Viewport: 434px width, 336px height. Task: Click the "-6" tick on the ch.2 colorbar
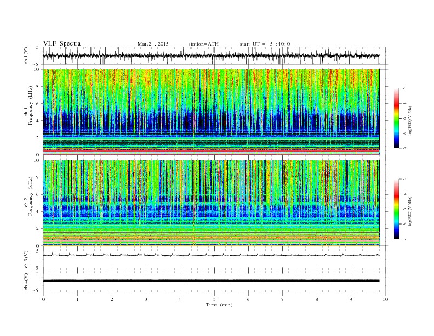click(x=404, y=224)
